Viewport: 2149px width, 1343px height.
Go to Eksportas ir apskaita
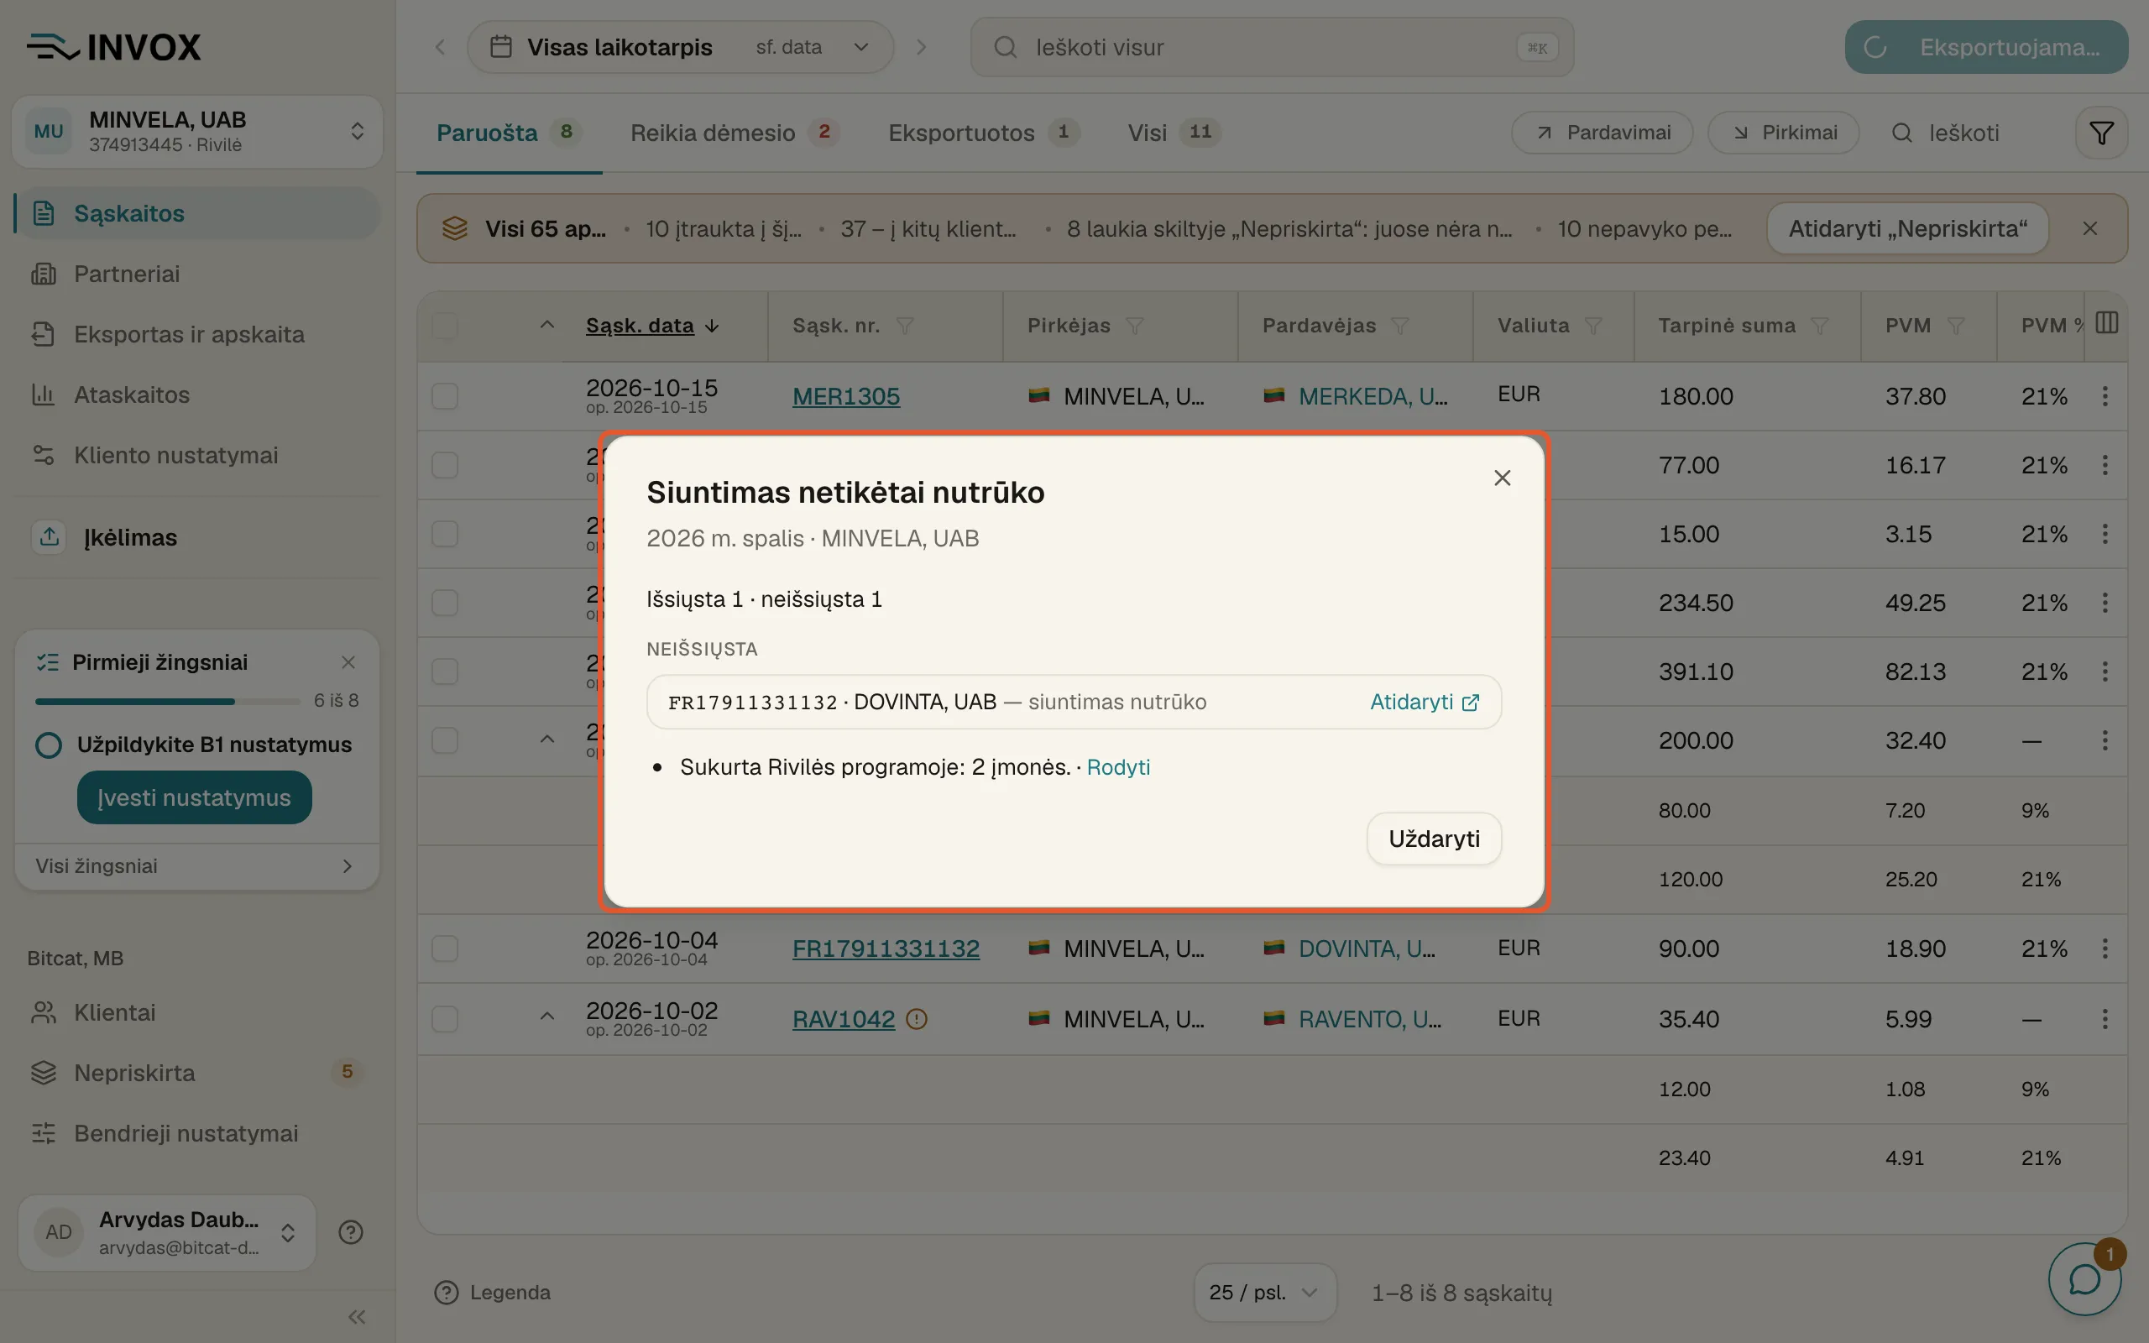[x=197, y=334]
